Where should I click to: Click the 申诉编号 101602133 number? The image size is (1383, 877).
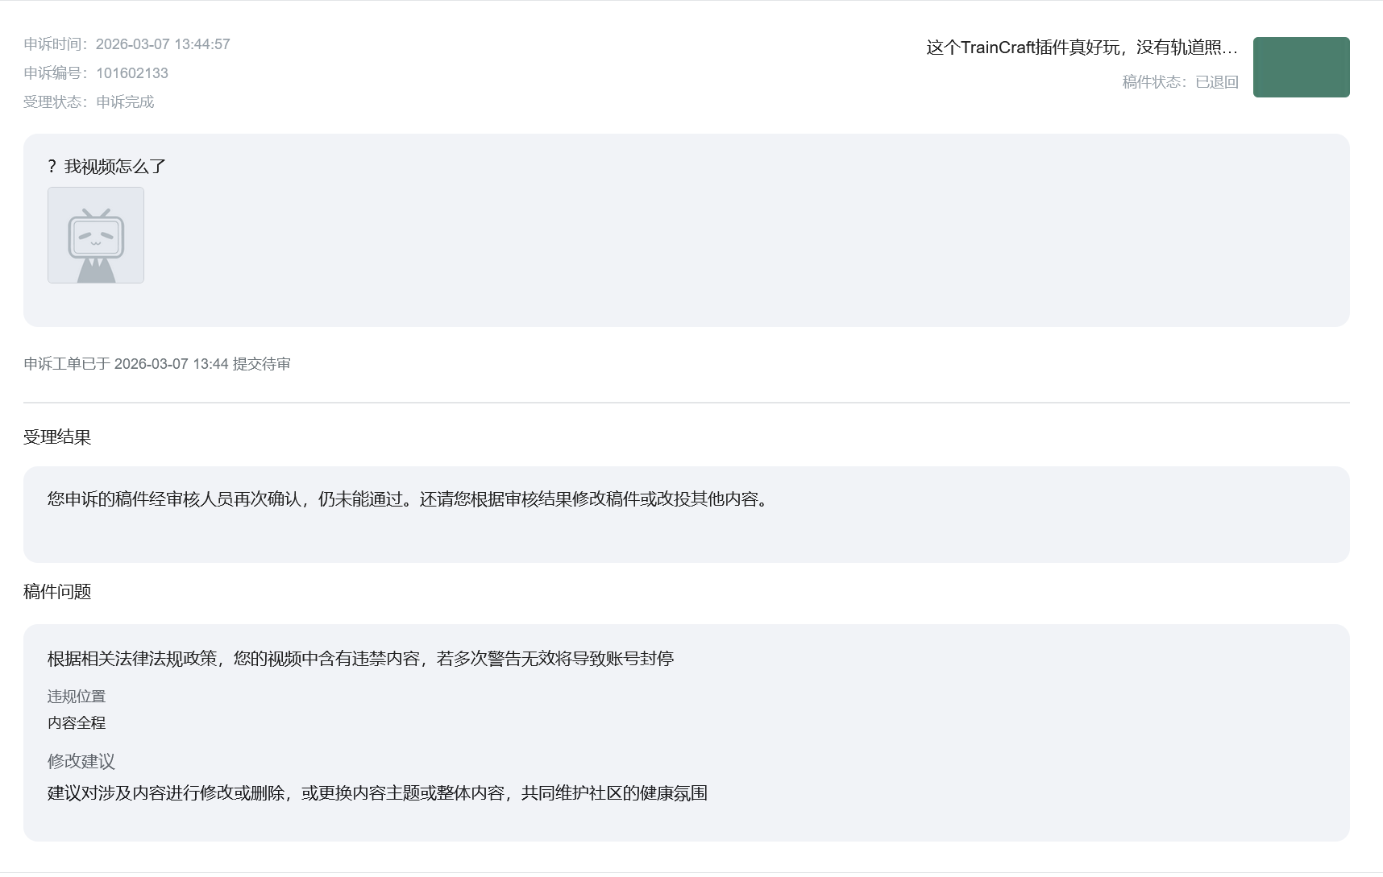(x=132, y=73)
